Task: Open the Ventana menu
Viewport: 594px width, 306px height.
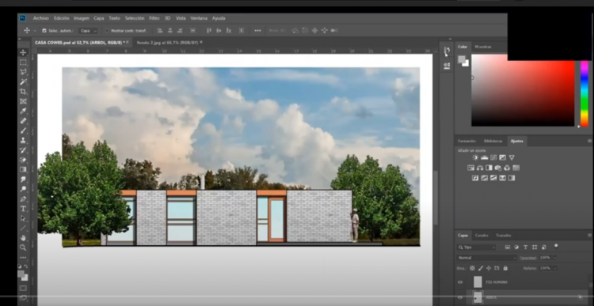Action: [x=199, y=18]
